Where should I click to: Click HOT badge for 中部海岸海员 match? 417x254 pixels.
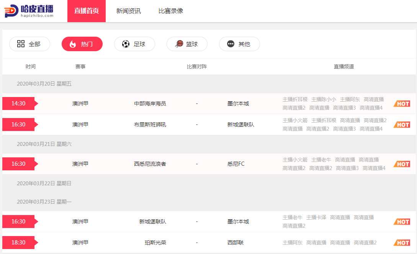click(402, 104)
